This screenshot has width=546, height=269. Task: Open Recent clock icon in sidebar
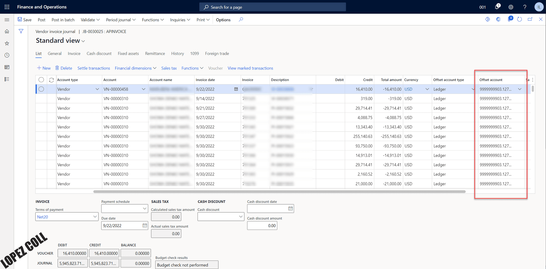7,55
